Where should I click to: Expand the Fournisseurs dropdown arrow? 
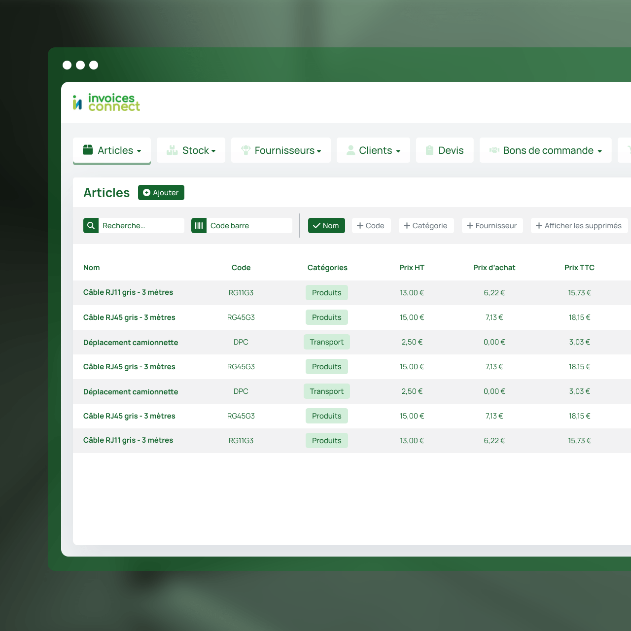(x=319, y=151)
